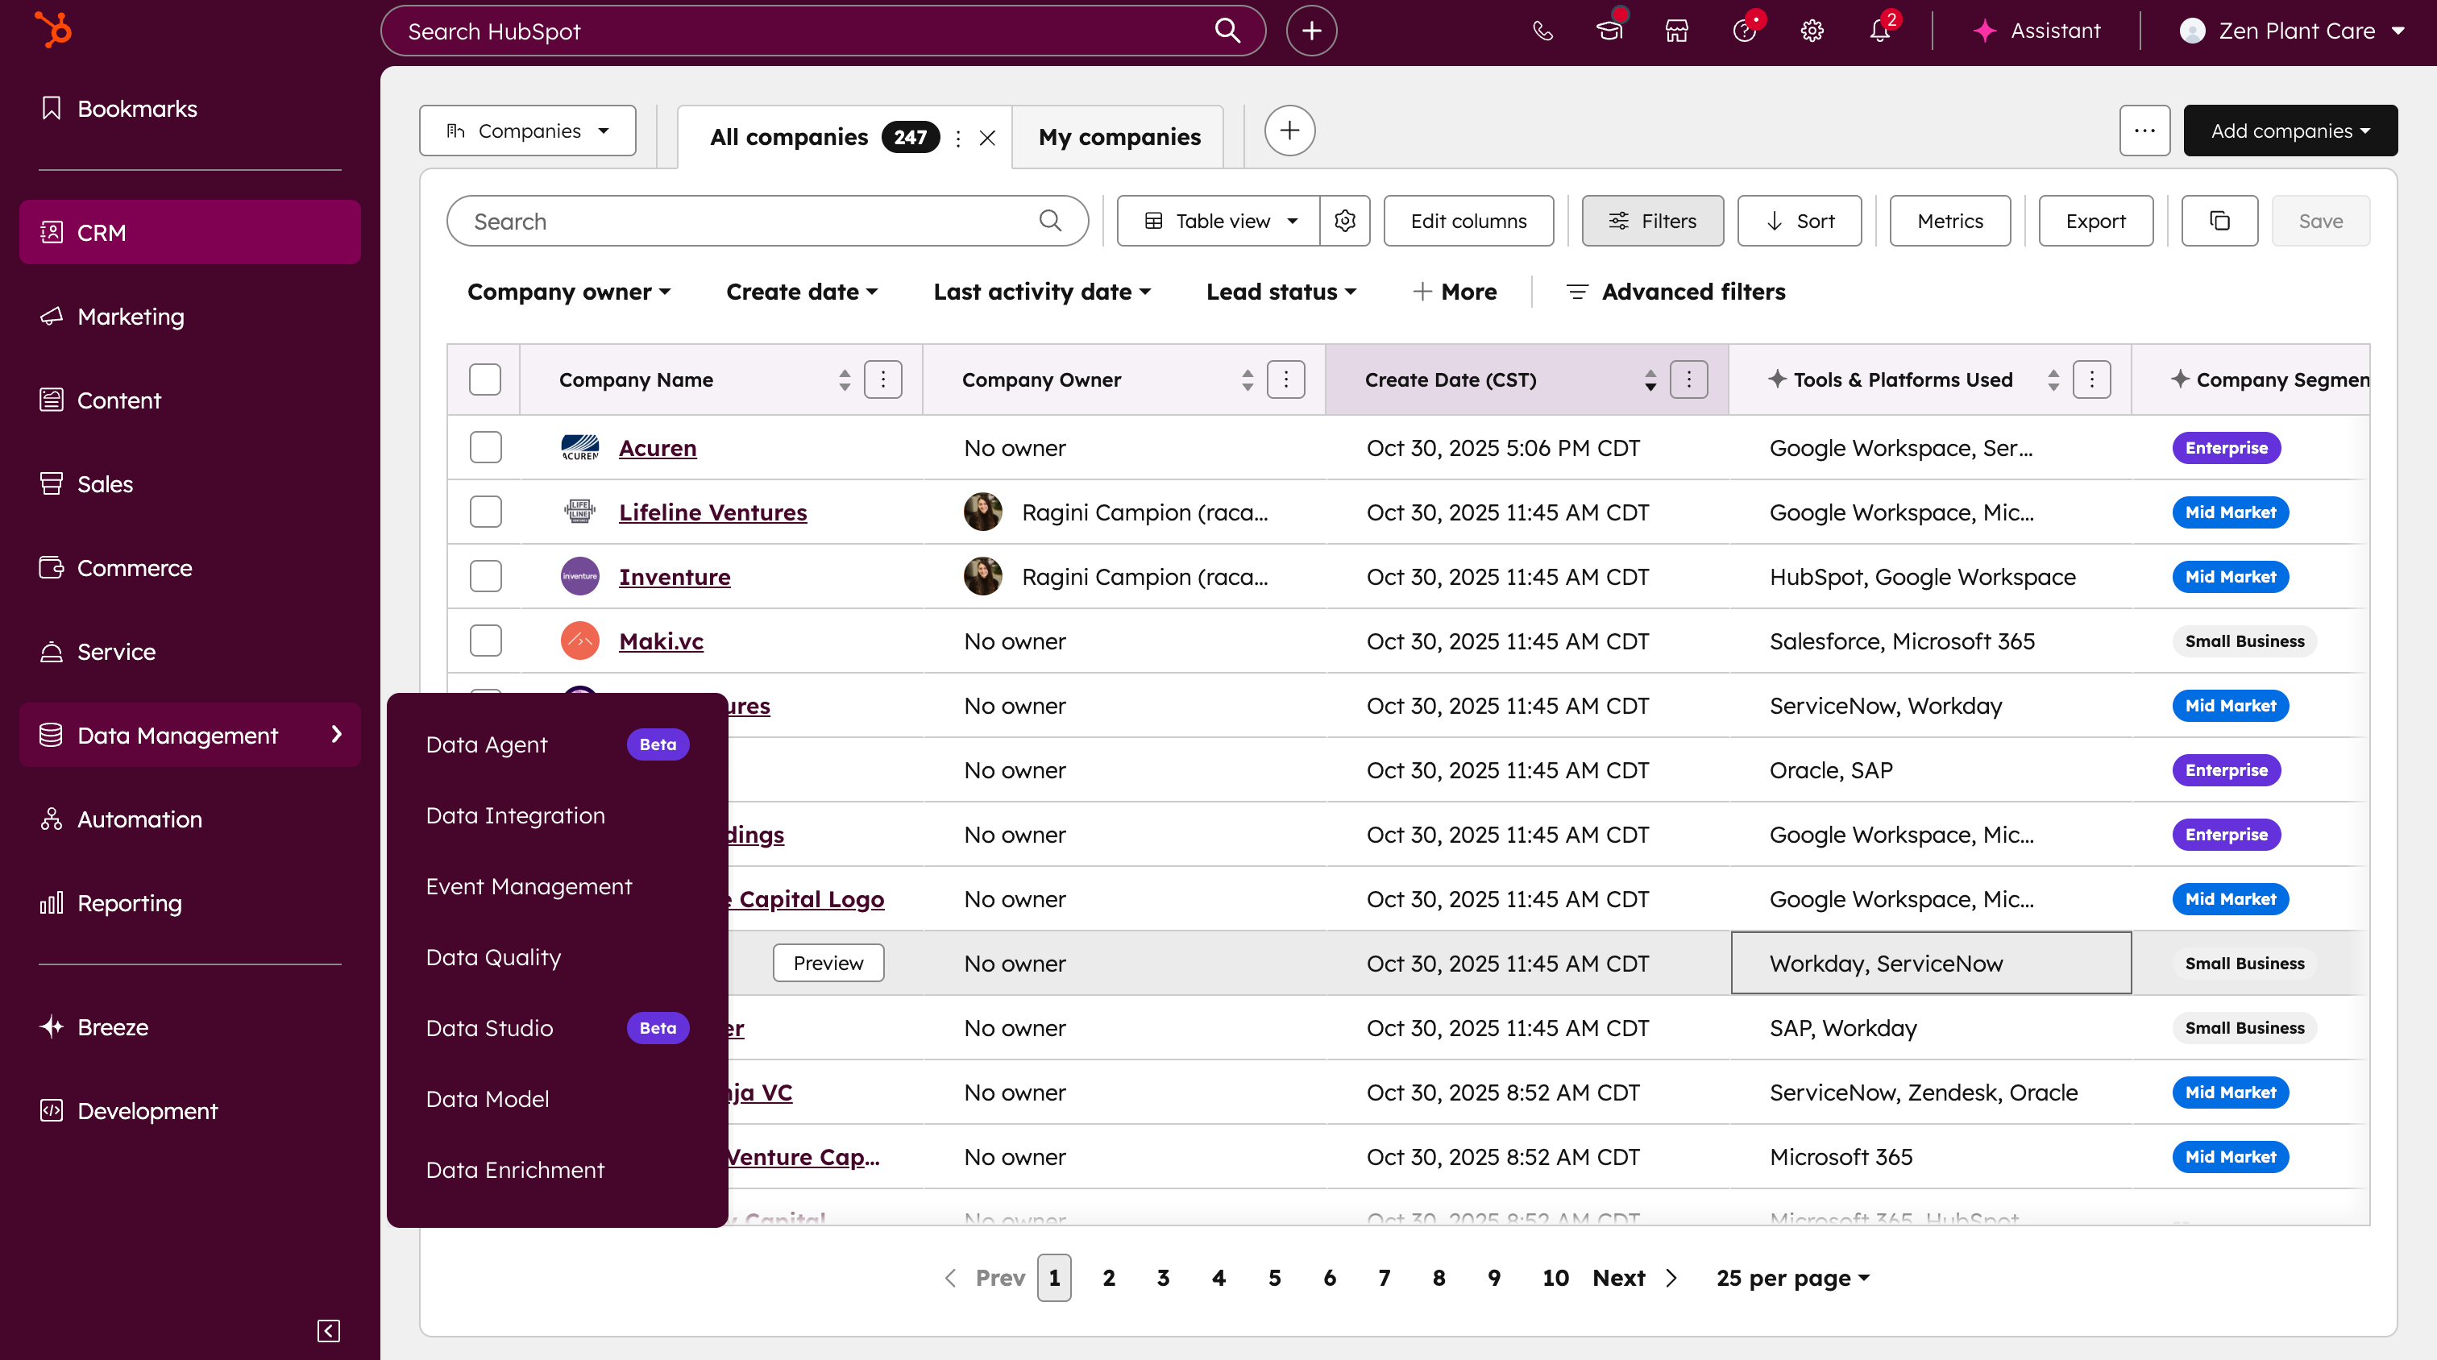This screenshot has height=1360, width=2437.
Task: Click the Sort button
Action: click(x=1800, y=221)
